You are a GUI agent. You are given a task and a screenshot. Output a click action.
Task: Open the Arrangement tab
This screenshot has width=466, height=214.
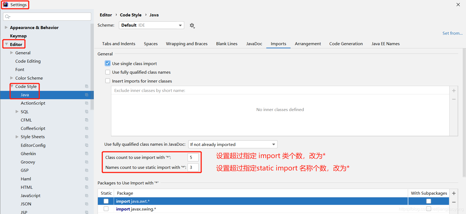coord(308,44)
